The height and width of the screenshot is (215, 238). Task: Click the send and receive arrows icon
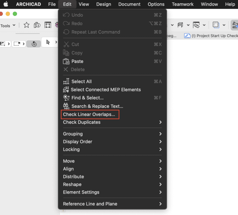click(x=196, y=25)
